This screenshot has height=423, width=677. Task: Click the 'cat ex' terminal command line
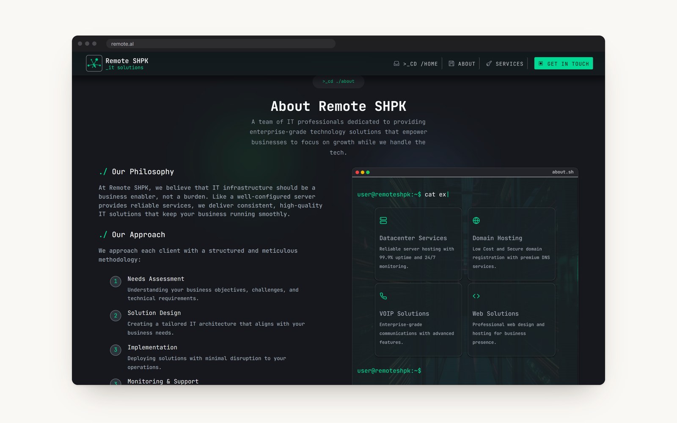pyautogui.click(x=403, y=195)
